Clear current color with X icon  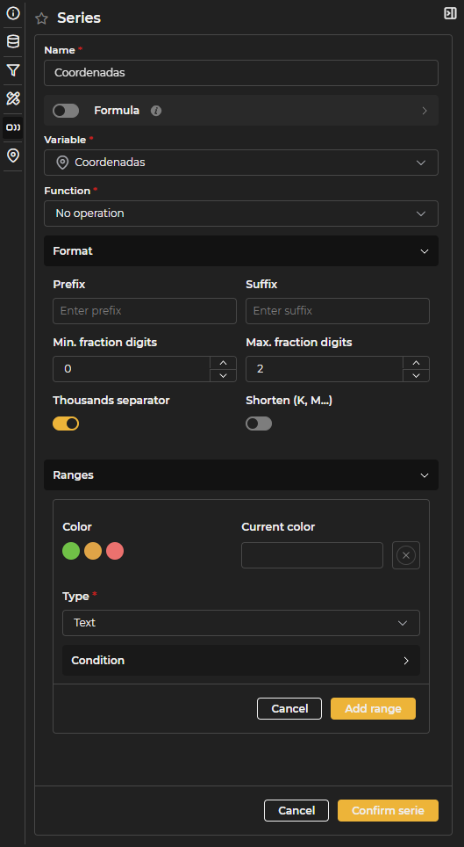pos(406,555)
